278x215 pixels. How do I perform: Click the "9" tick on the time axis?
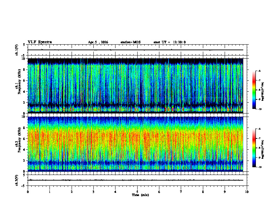click(x=225, y=192)
